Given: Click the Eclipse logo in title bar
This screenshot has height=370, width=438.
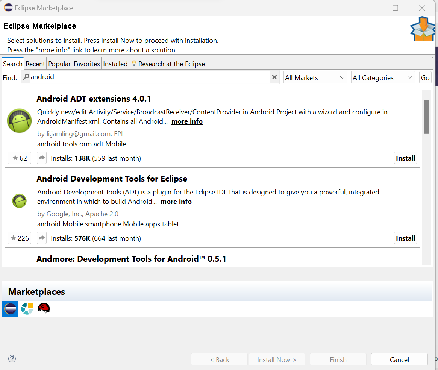Looking at the screenshot, I should click(x=8, y=7).
